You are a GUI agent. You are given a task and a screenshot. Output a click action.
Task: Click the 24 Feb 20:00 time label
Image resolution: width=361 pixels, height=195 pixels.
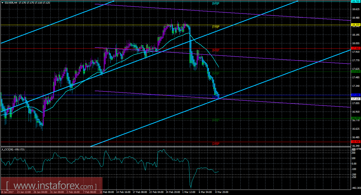pyautogui.click(x=172, y=192)
